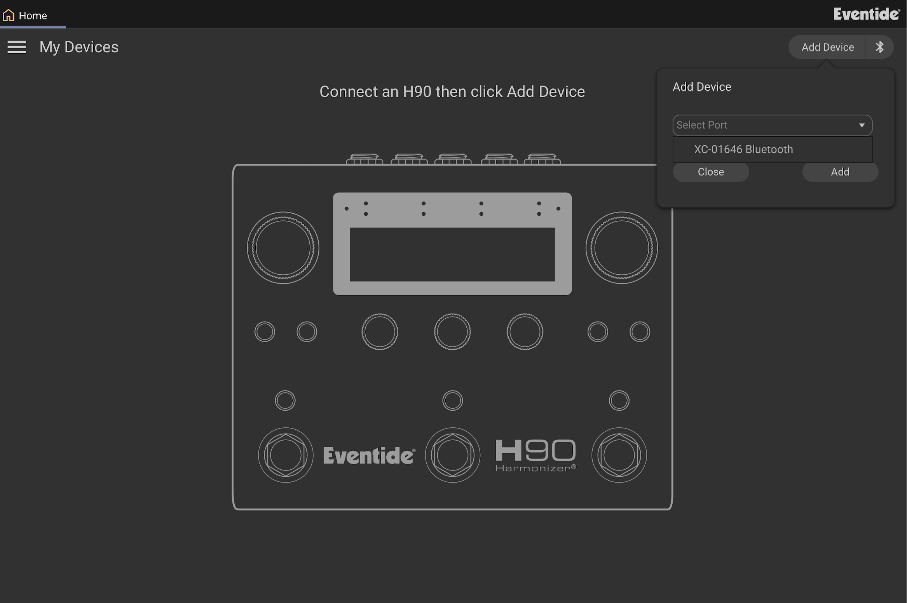Click Close in the Add Device popup
The width and height of the screenshot is (907, 603).
[x=710, y=172]
